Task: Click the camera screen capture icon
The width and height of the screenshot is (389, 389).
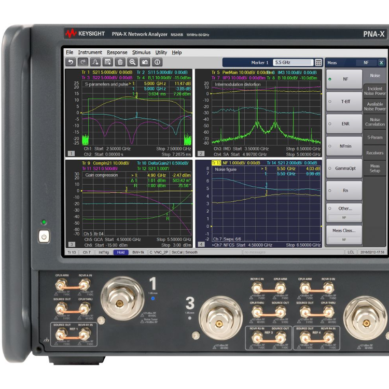Action: click(145, 62)
